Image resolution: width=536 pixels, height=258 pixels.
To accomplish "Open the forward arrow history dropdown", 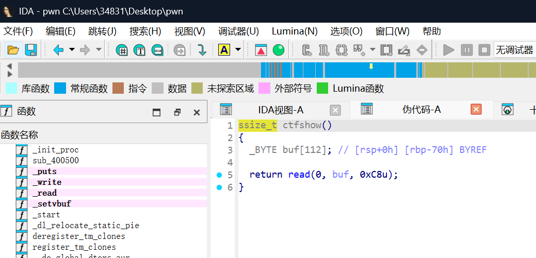I will coord(99,50).
